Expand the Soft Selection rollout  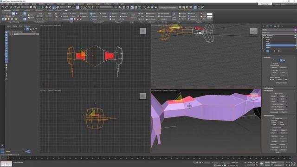[269, 88]
